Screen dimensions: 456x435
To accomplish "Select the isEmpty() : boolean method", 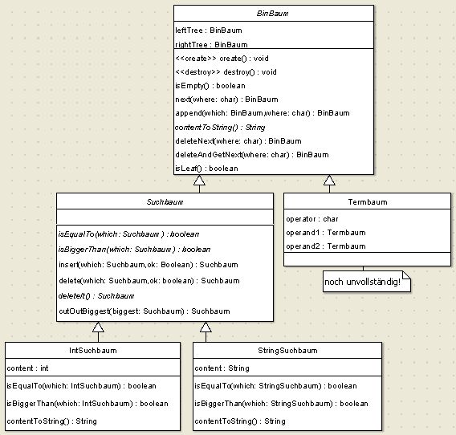I will pos(210,86).
